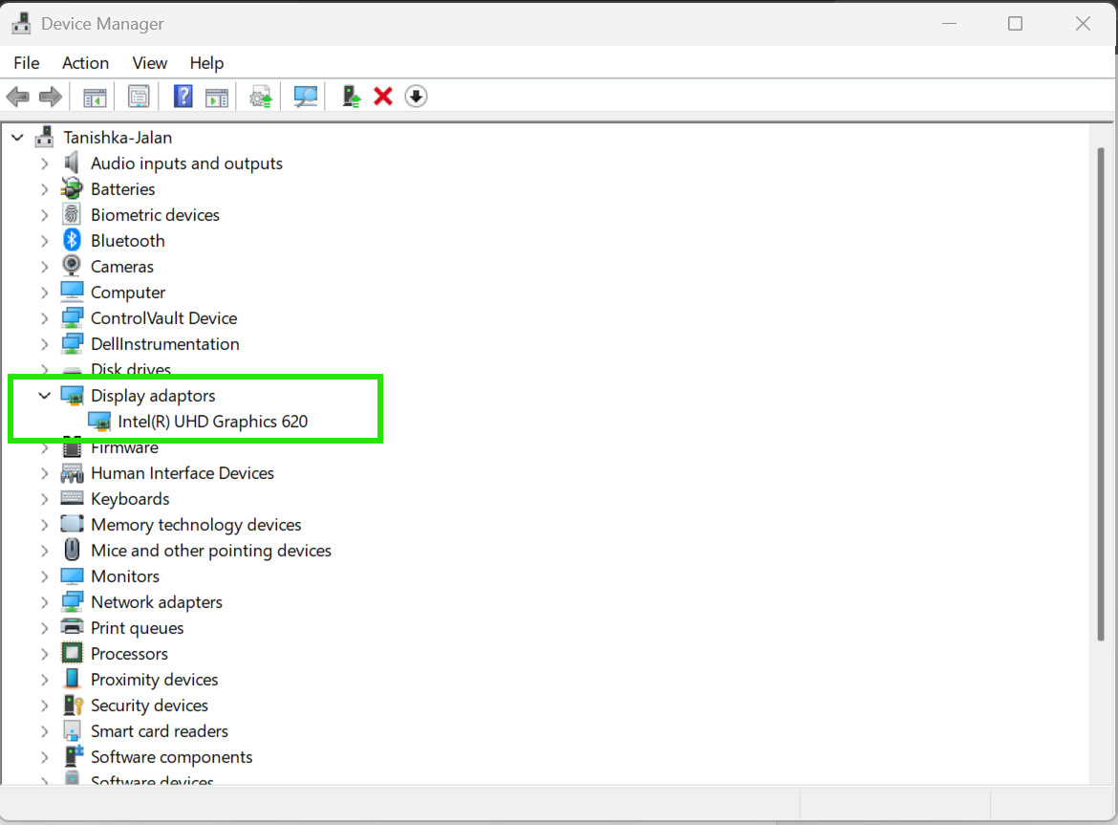Click the Device Manager title bar icon
Screen dimensions: 1118x825
[21, 24]
